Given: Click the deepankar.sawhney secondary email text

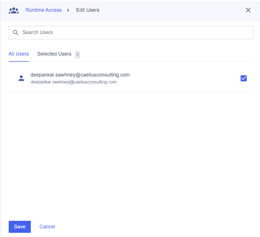Looking at the screenshot, I should (x=74, y=82).
